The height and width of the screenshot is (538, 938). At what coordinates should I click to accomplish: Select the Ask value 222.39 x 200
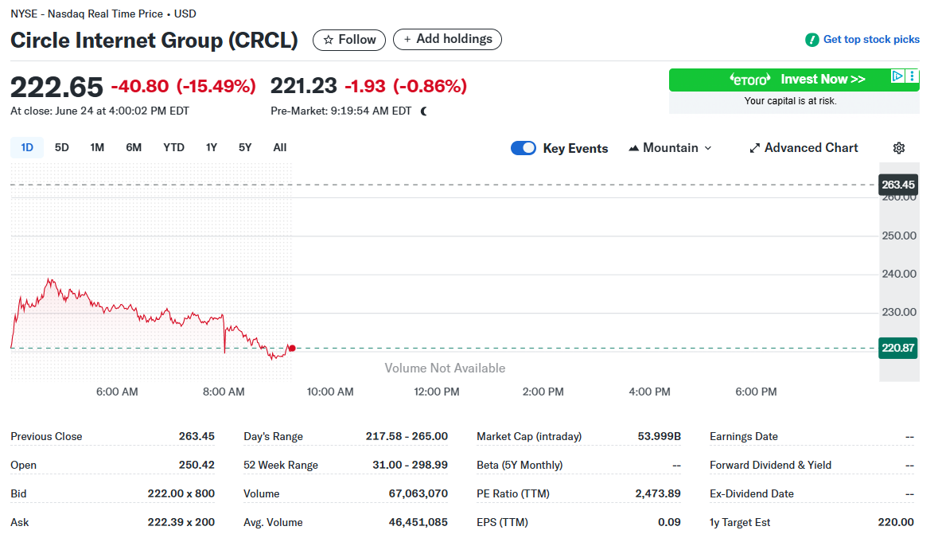[181, 522]
